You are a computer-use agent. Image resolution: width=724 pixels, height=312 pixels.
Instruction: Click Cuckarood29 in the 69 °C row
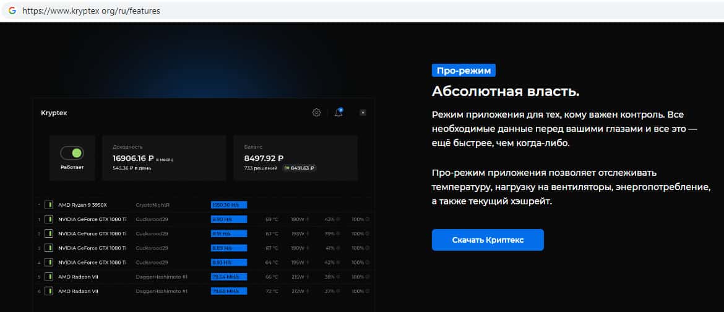tap(152, 219)
